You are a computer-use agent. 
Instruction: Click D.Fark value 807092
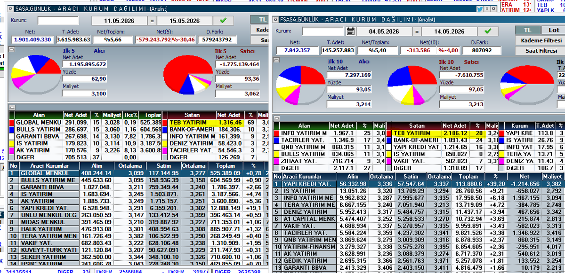point(481,50)
